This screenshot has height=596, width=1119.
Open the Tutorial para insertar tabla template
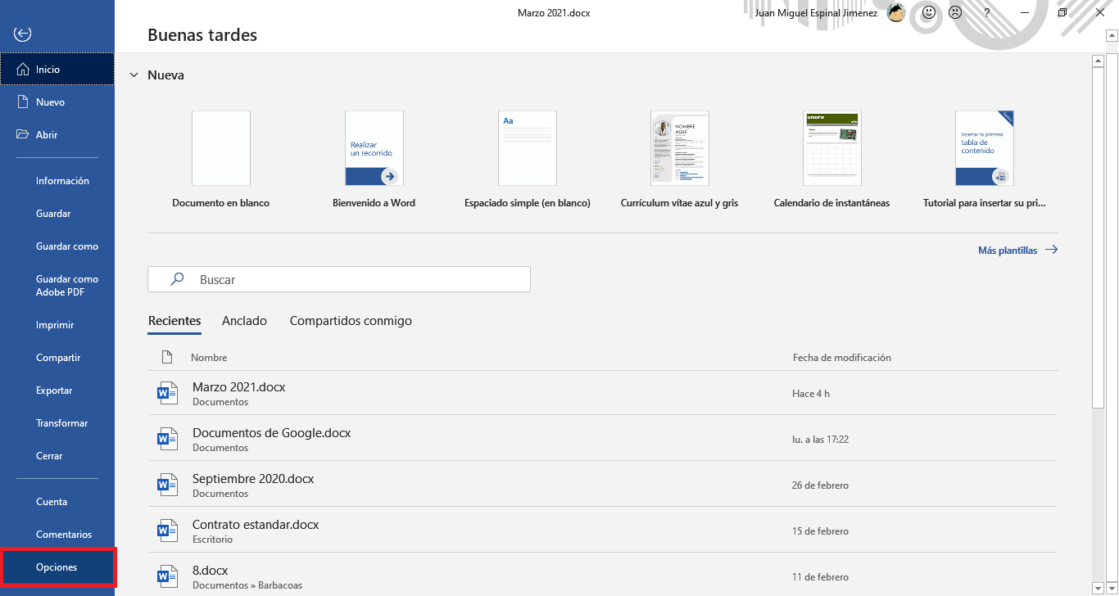click(x=984, y=160)
